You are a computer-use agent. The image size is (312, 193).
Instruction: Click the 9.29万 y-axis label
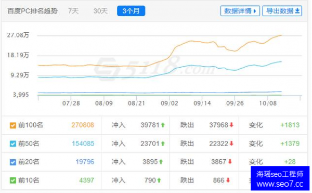point(20,75)
